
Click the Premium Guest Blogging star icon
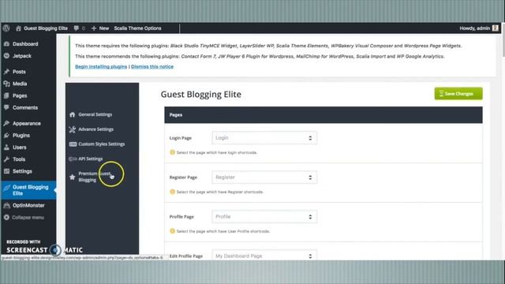click(73, 177)
